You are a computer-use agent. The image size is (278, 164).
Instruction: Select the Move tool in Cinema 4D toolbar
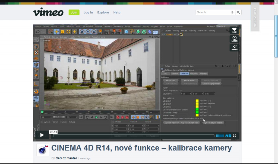point(56,32)
